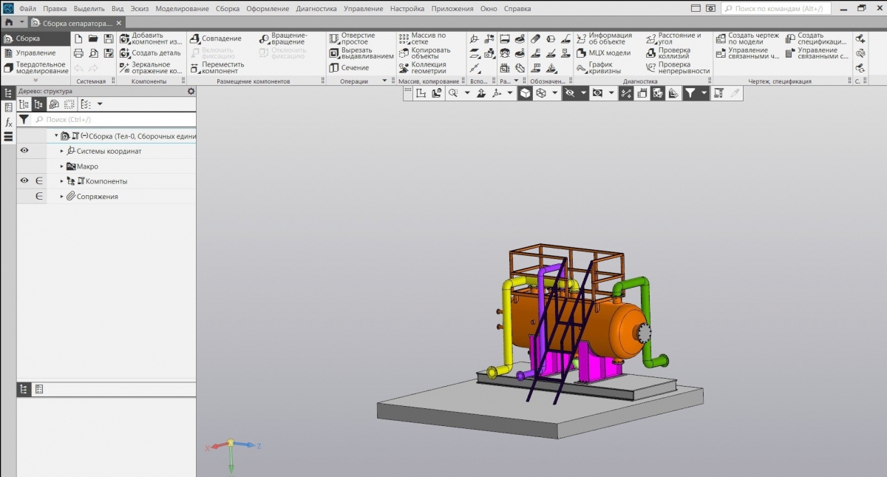Click the Совпадение mate tool
887x477 pixels.
pos(215,38)
